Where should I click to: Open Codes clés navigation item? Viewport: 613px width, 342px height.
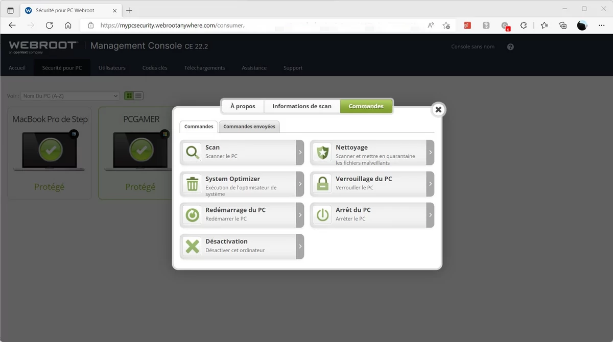(x=155, y=68)
